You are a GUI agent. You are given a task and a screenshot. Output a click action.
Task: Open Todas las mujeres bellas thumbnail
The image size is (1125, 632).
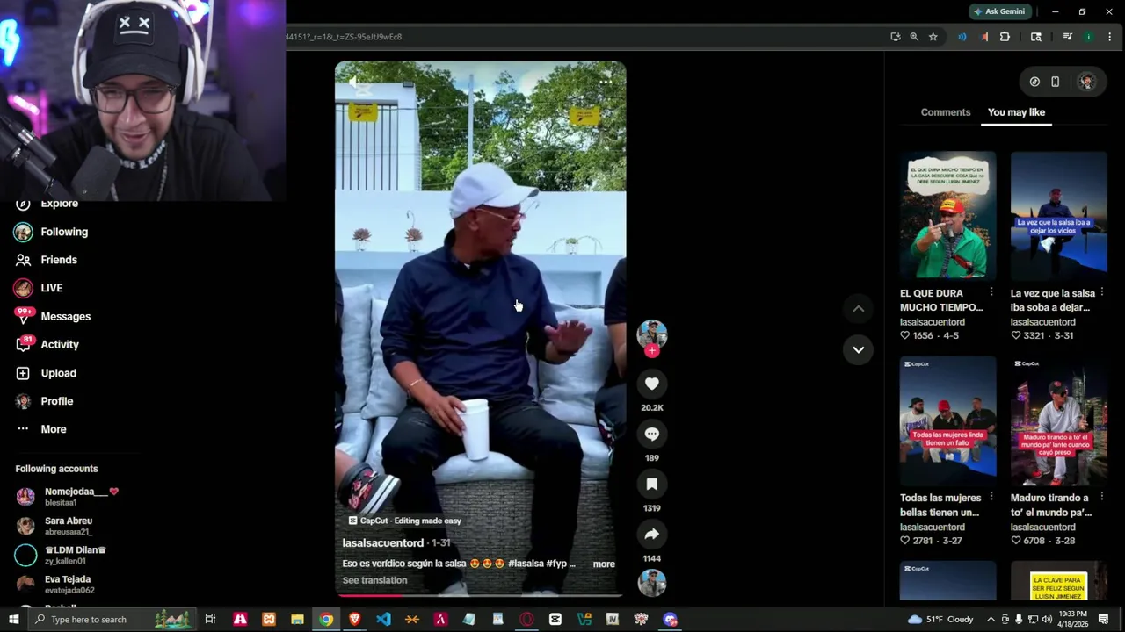tap(947, 420)
